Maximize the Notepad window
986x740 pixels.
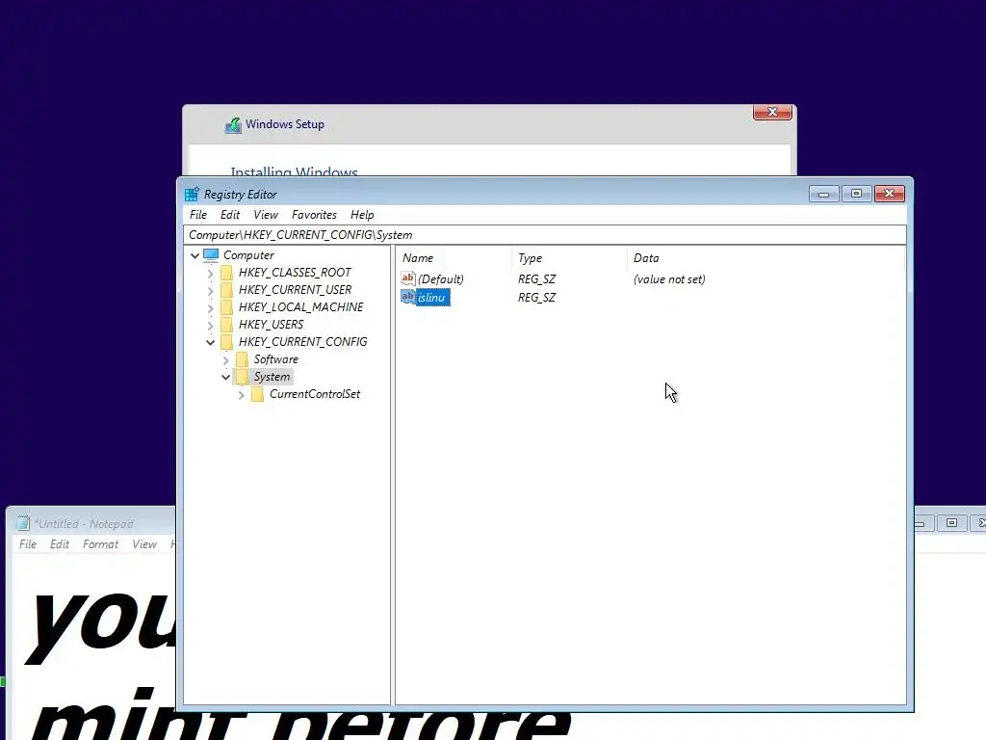coord(951,523)
